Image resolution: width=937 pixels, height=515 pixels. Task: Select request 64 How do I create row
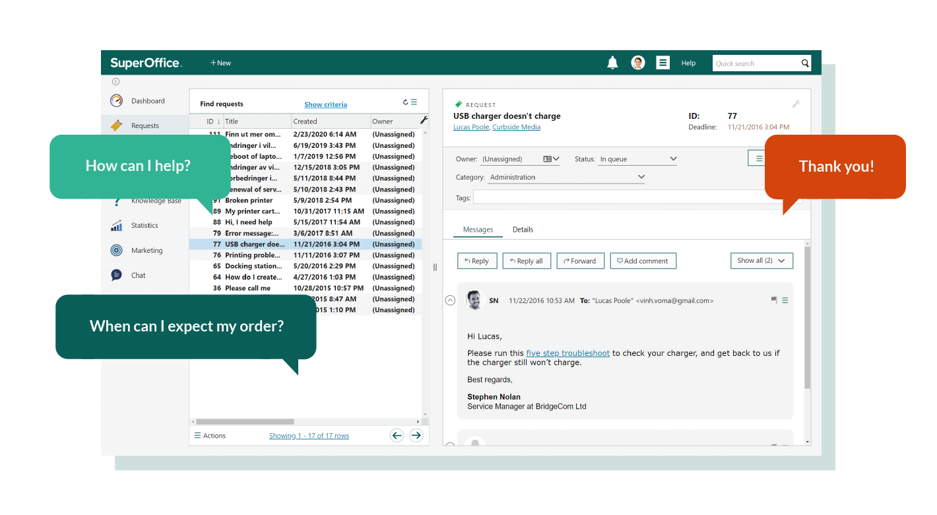tap(306, 277)
